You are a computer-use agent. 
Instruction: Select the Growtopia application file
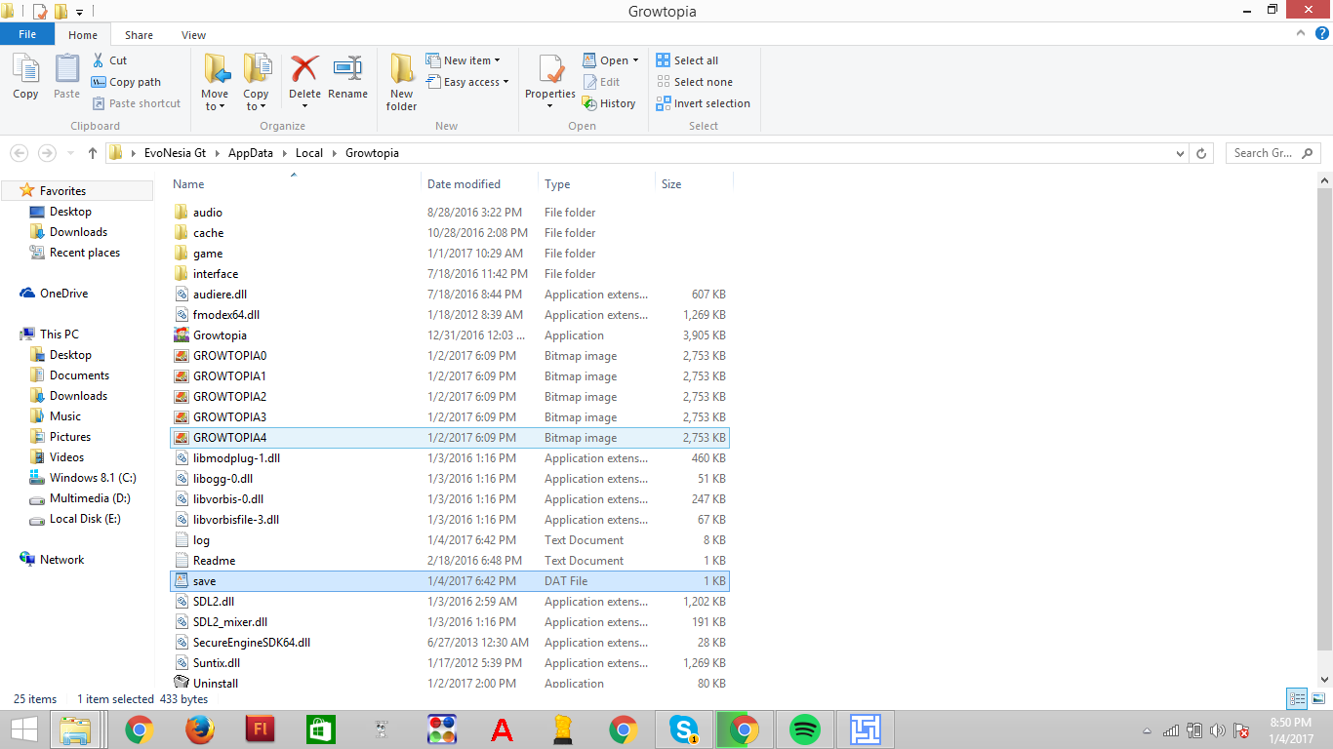(450, 335)
